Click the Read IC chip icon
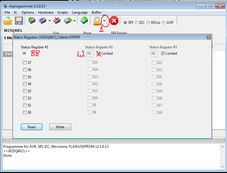 pos(32,21)
